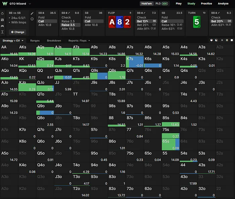This screenshot has height=199, width=235.
Task: Click the collapse height icon in left sidebar
Action: [x=2, y=32]
